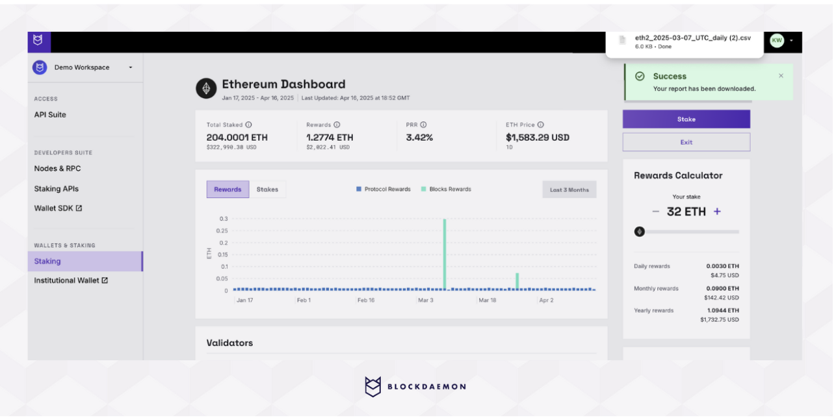Click the Jan 17, 2025 - Apr 16, 2025 date range
Image resolution: width=836 pixels, height=418 pixels.
[258, 98]
